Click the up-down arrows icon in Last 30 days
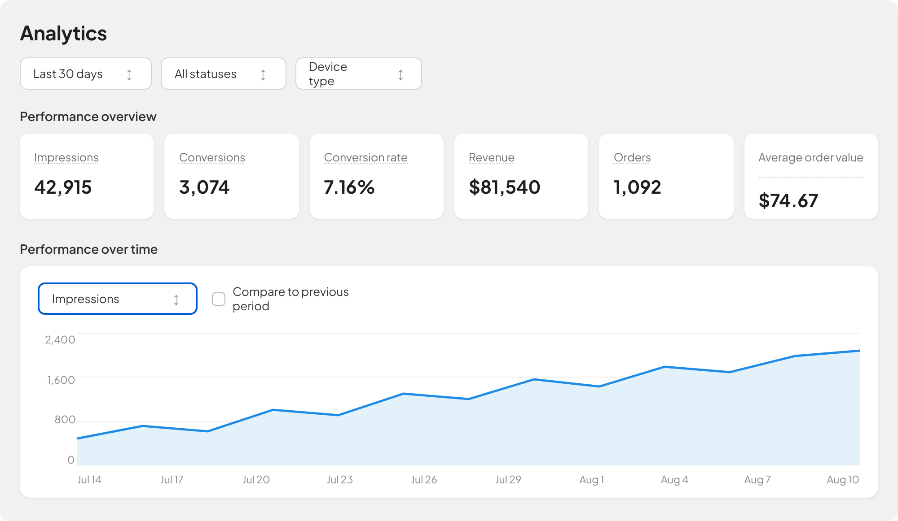Viewport: 898px width, 521px height. [x=129, y=74]
